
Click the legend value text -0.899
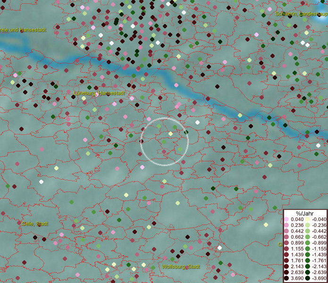[319, 243]
